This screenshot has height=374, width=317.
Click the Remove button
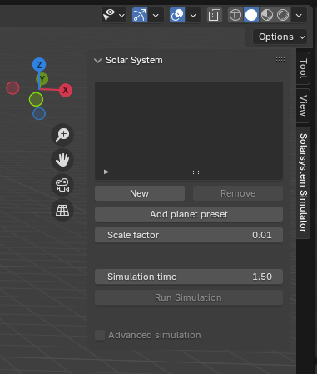pos(238,193)
